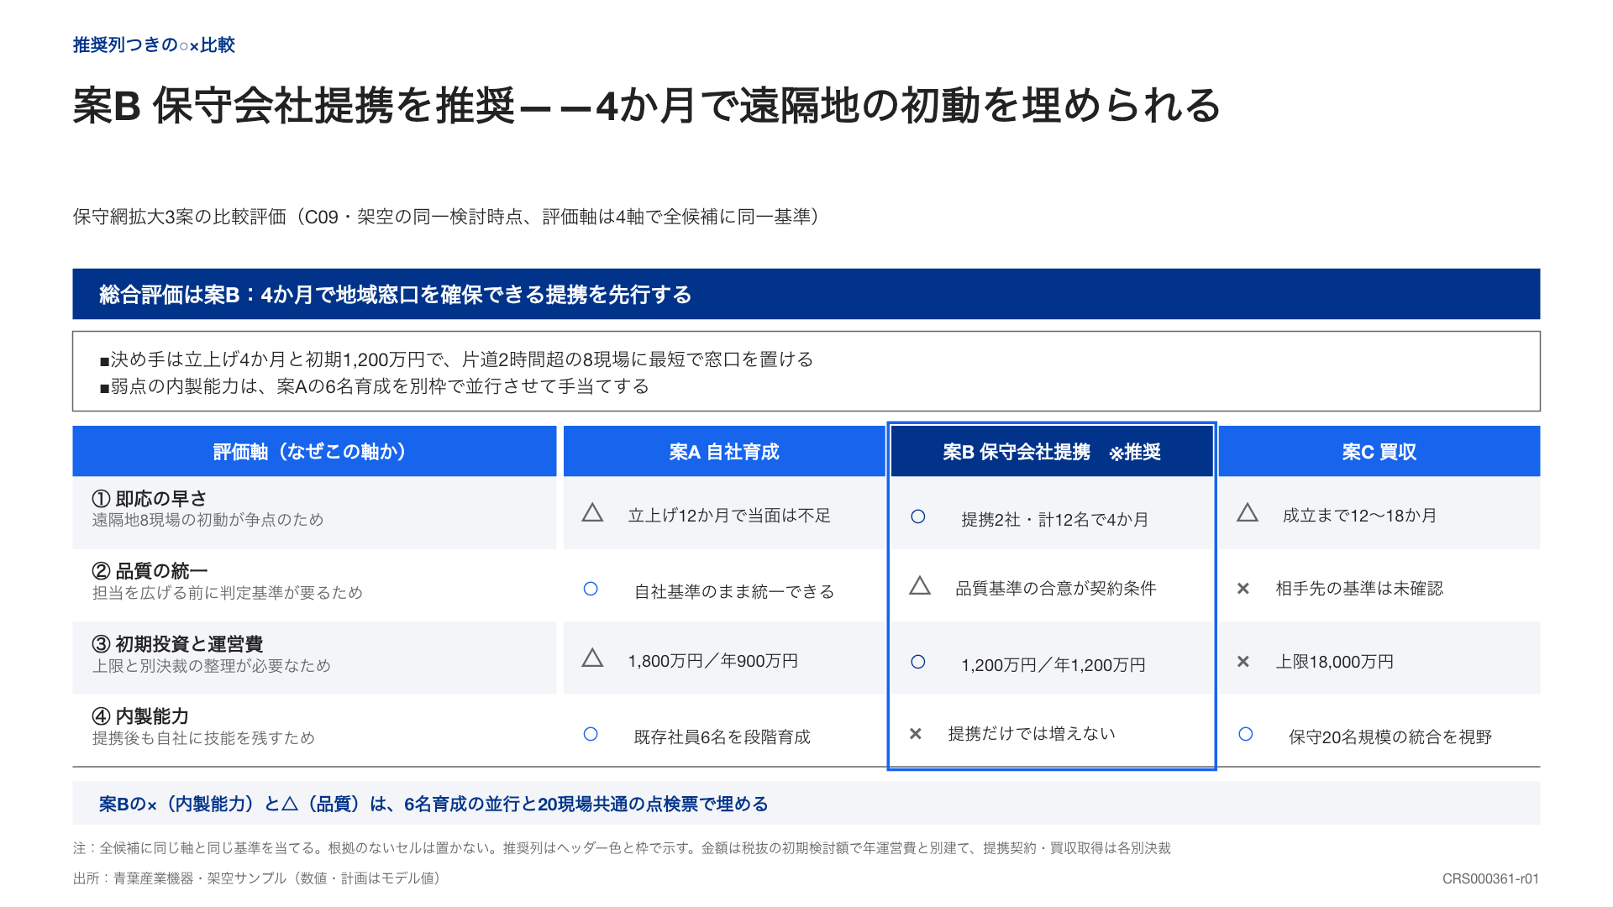Click the text 品質基準の合意が契約条件

[x=1056, y=589]
